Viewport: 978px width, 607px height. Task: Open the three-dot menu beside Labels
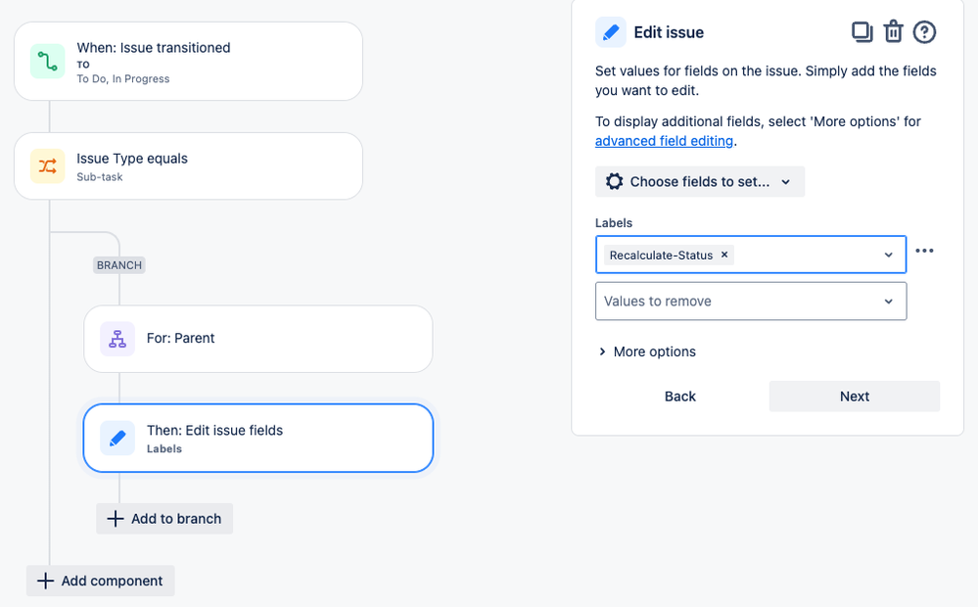point(924,251)
